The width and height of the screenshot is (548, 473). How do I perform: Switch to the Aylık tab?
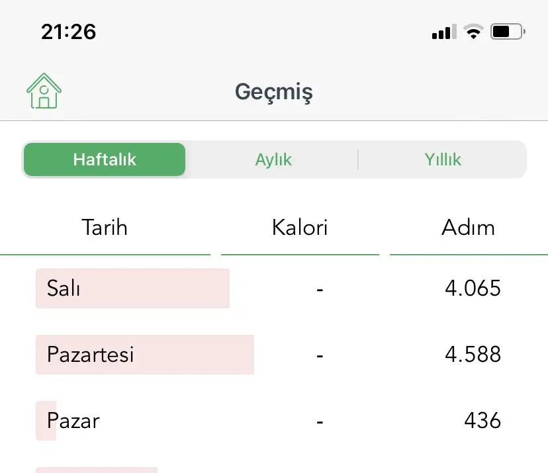pyautogui.click(x=273, y=159)
